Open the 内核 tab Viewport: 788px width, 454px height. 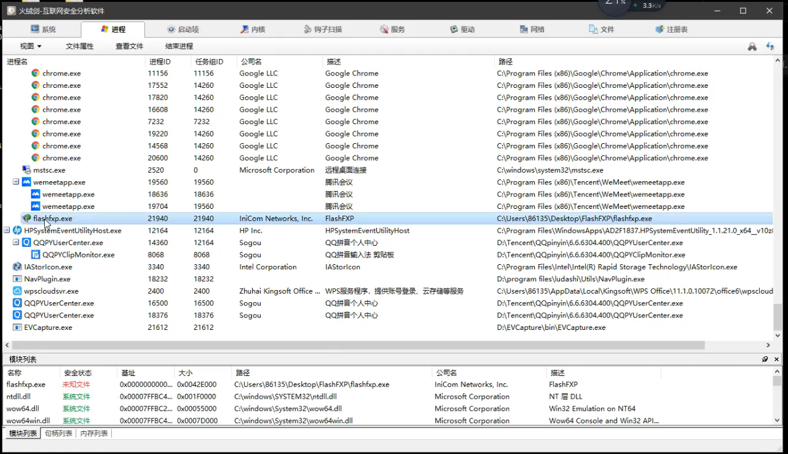point(252,29)
